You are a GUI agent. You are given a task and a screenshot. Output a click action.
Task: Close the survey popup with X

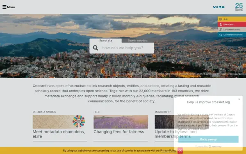tap(239, 99)
